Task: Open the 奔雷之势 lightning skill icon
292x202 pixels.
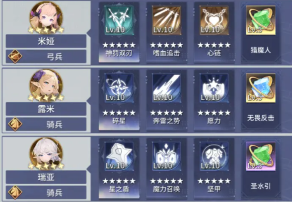Action: pos(166,88)
